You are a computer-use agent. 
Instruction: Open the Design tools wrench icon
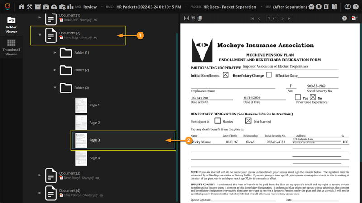coord(29,7)
